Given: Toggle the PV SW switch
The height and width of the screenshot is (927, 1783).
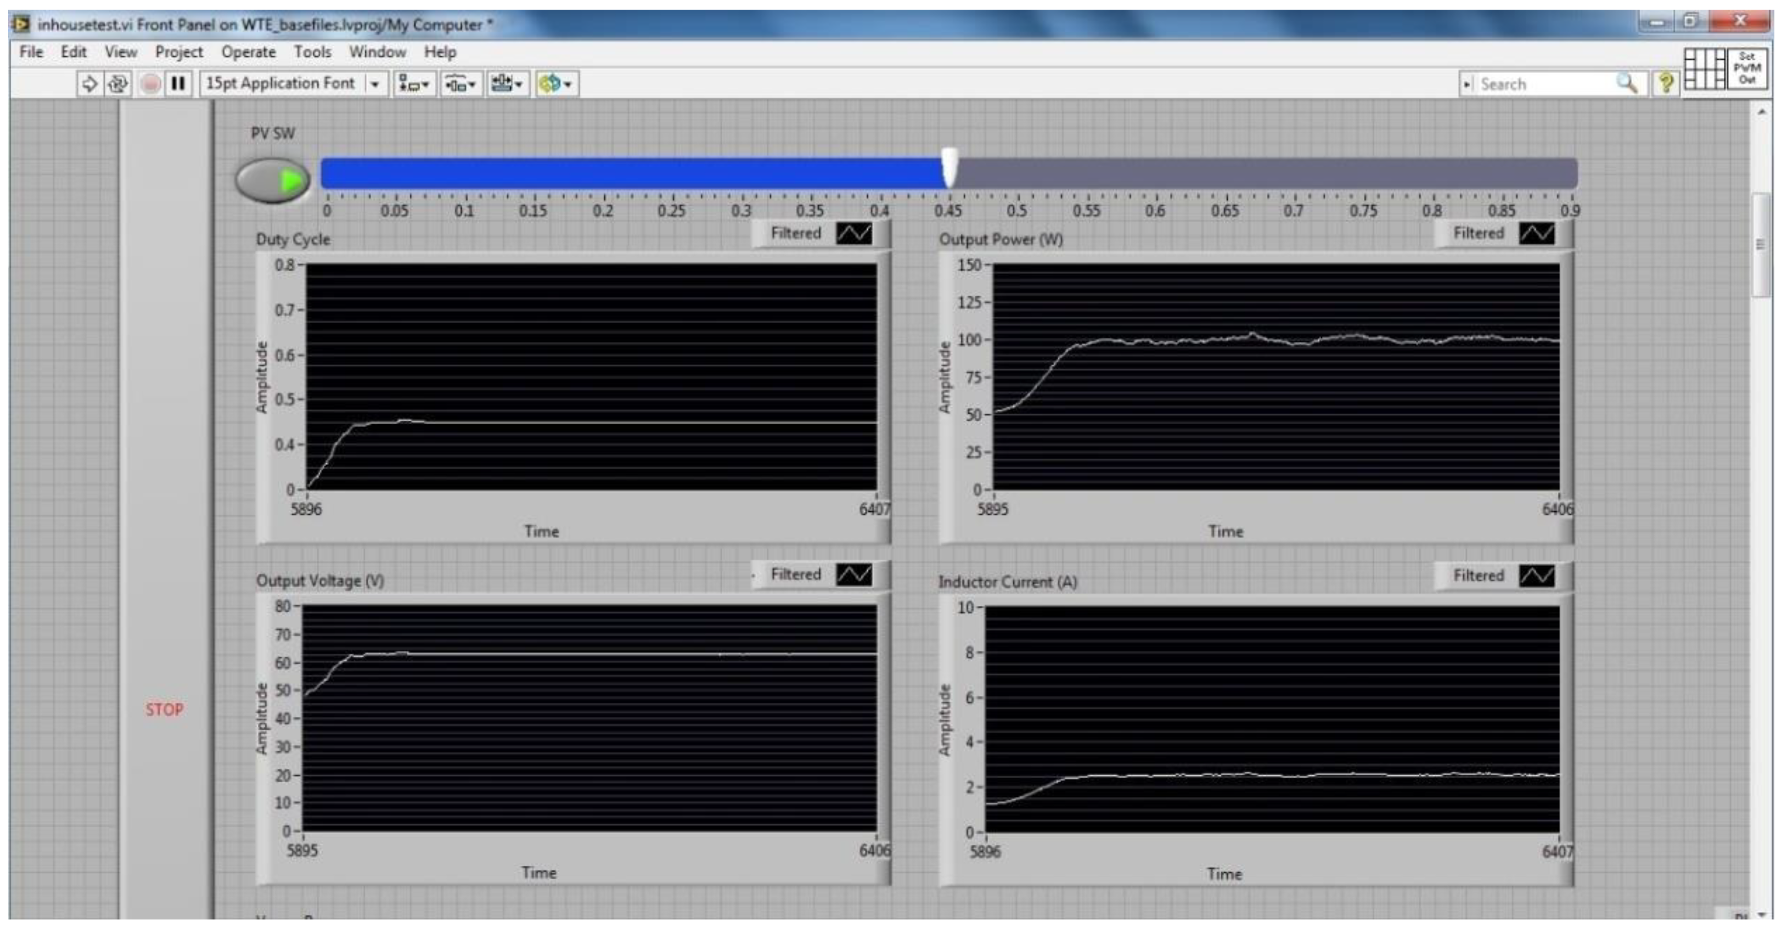Looking at the screenshot, I should pos(273,180).
